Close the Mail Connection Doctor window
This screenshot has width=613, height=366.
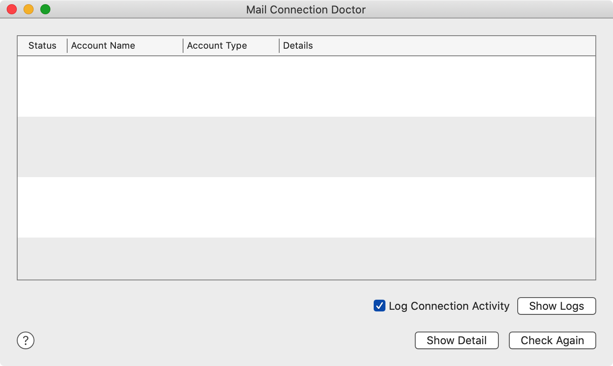12,9
